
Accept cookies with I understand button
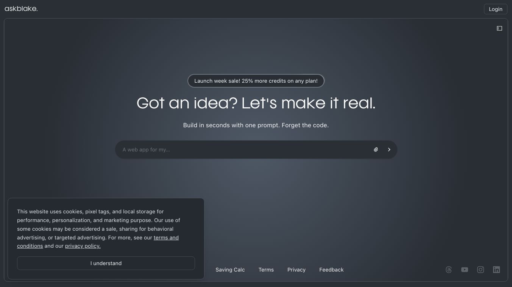[x=106, y=263]
